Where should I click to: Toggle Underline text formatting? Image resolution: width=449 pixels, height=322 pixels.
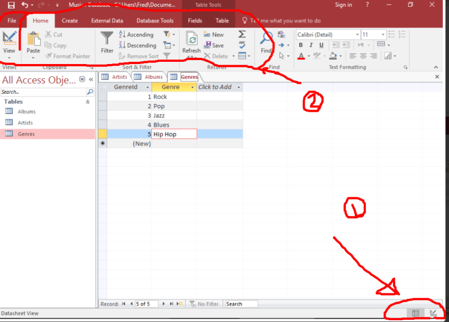tap(321, 45)
